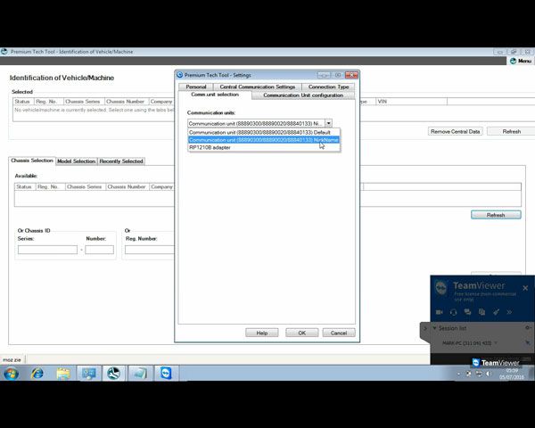Viewport: 535px width, 428px height.
Task: Open the TeamViewer chat icon
Action: [x=468, y=312]
